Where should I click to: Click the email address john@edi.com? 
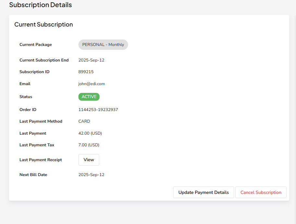(x=91, y=84)
